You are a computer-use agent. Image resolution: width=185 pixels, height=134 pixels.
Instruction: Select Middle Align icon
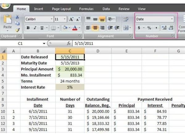click(95, 19)
